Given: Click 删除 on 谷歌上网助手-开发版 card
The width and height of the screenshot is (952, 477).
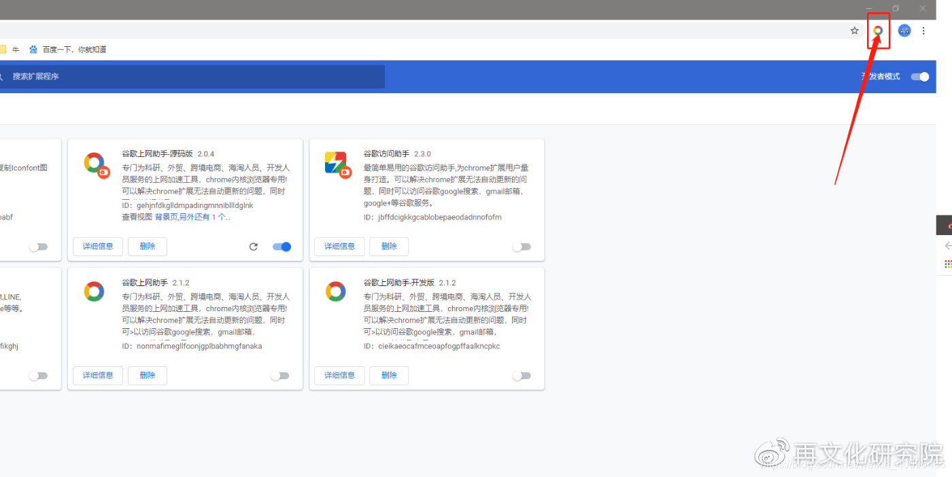Looking at the screenshot, I should (389, 376).
